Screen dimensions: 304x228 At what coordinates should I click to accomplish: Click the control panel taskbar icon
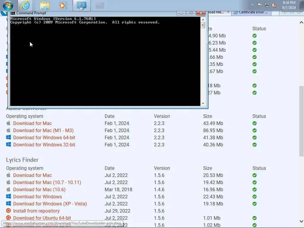coord(81,5)
